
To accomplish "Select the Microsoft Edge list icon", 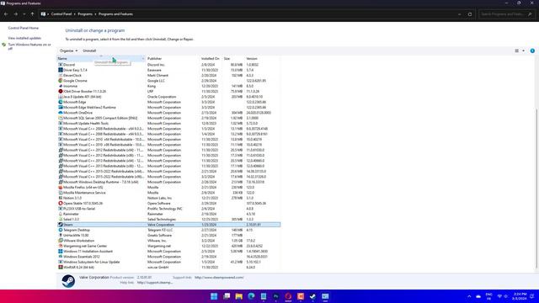I will pos(61,102).
